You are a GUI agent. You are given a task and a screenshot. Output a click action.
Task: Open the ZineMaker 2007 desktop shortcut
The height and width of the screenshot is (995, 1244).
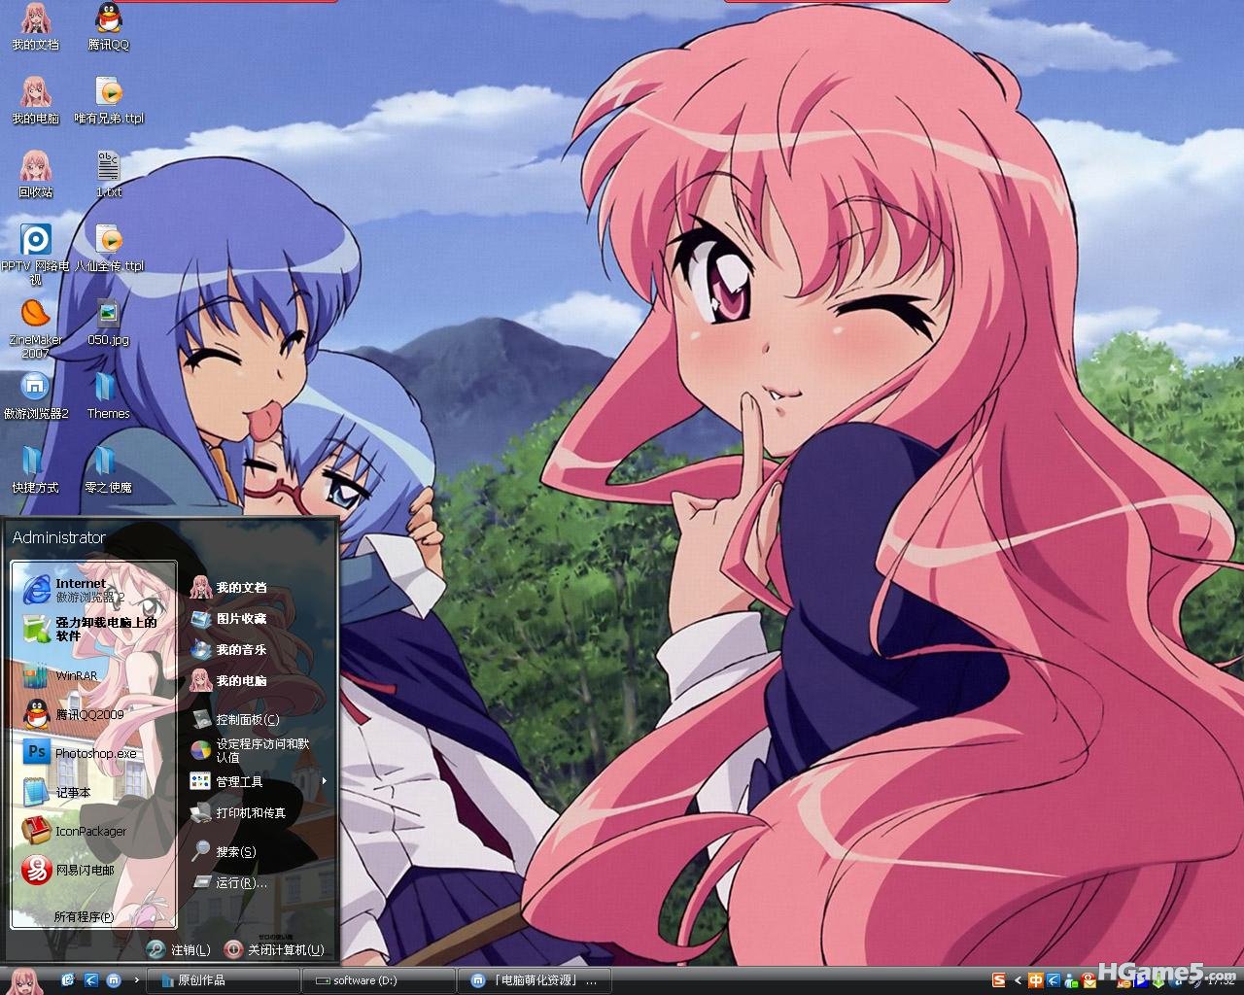[x=35, y=328]
